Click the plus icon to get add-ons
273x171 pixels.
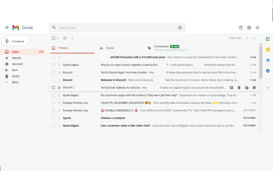(268, 88)
